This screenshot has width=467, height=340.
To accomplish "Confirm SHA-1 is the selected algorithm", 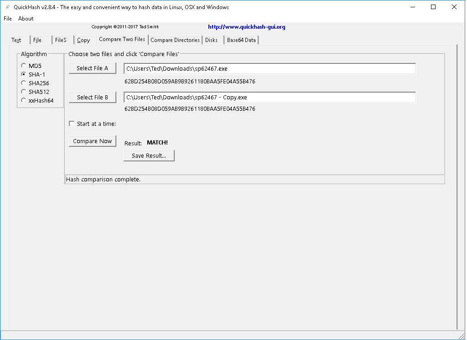I will [x=23, y=74].
